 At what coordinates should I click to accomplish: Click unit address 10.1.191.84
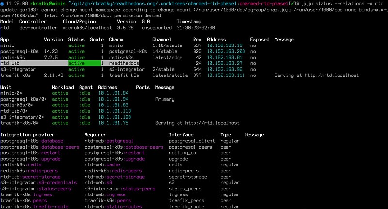coord(113,93)
